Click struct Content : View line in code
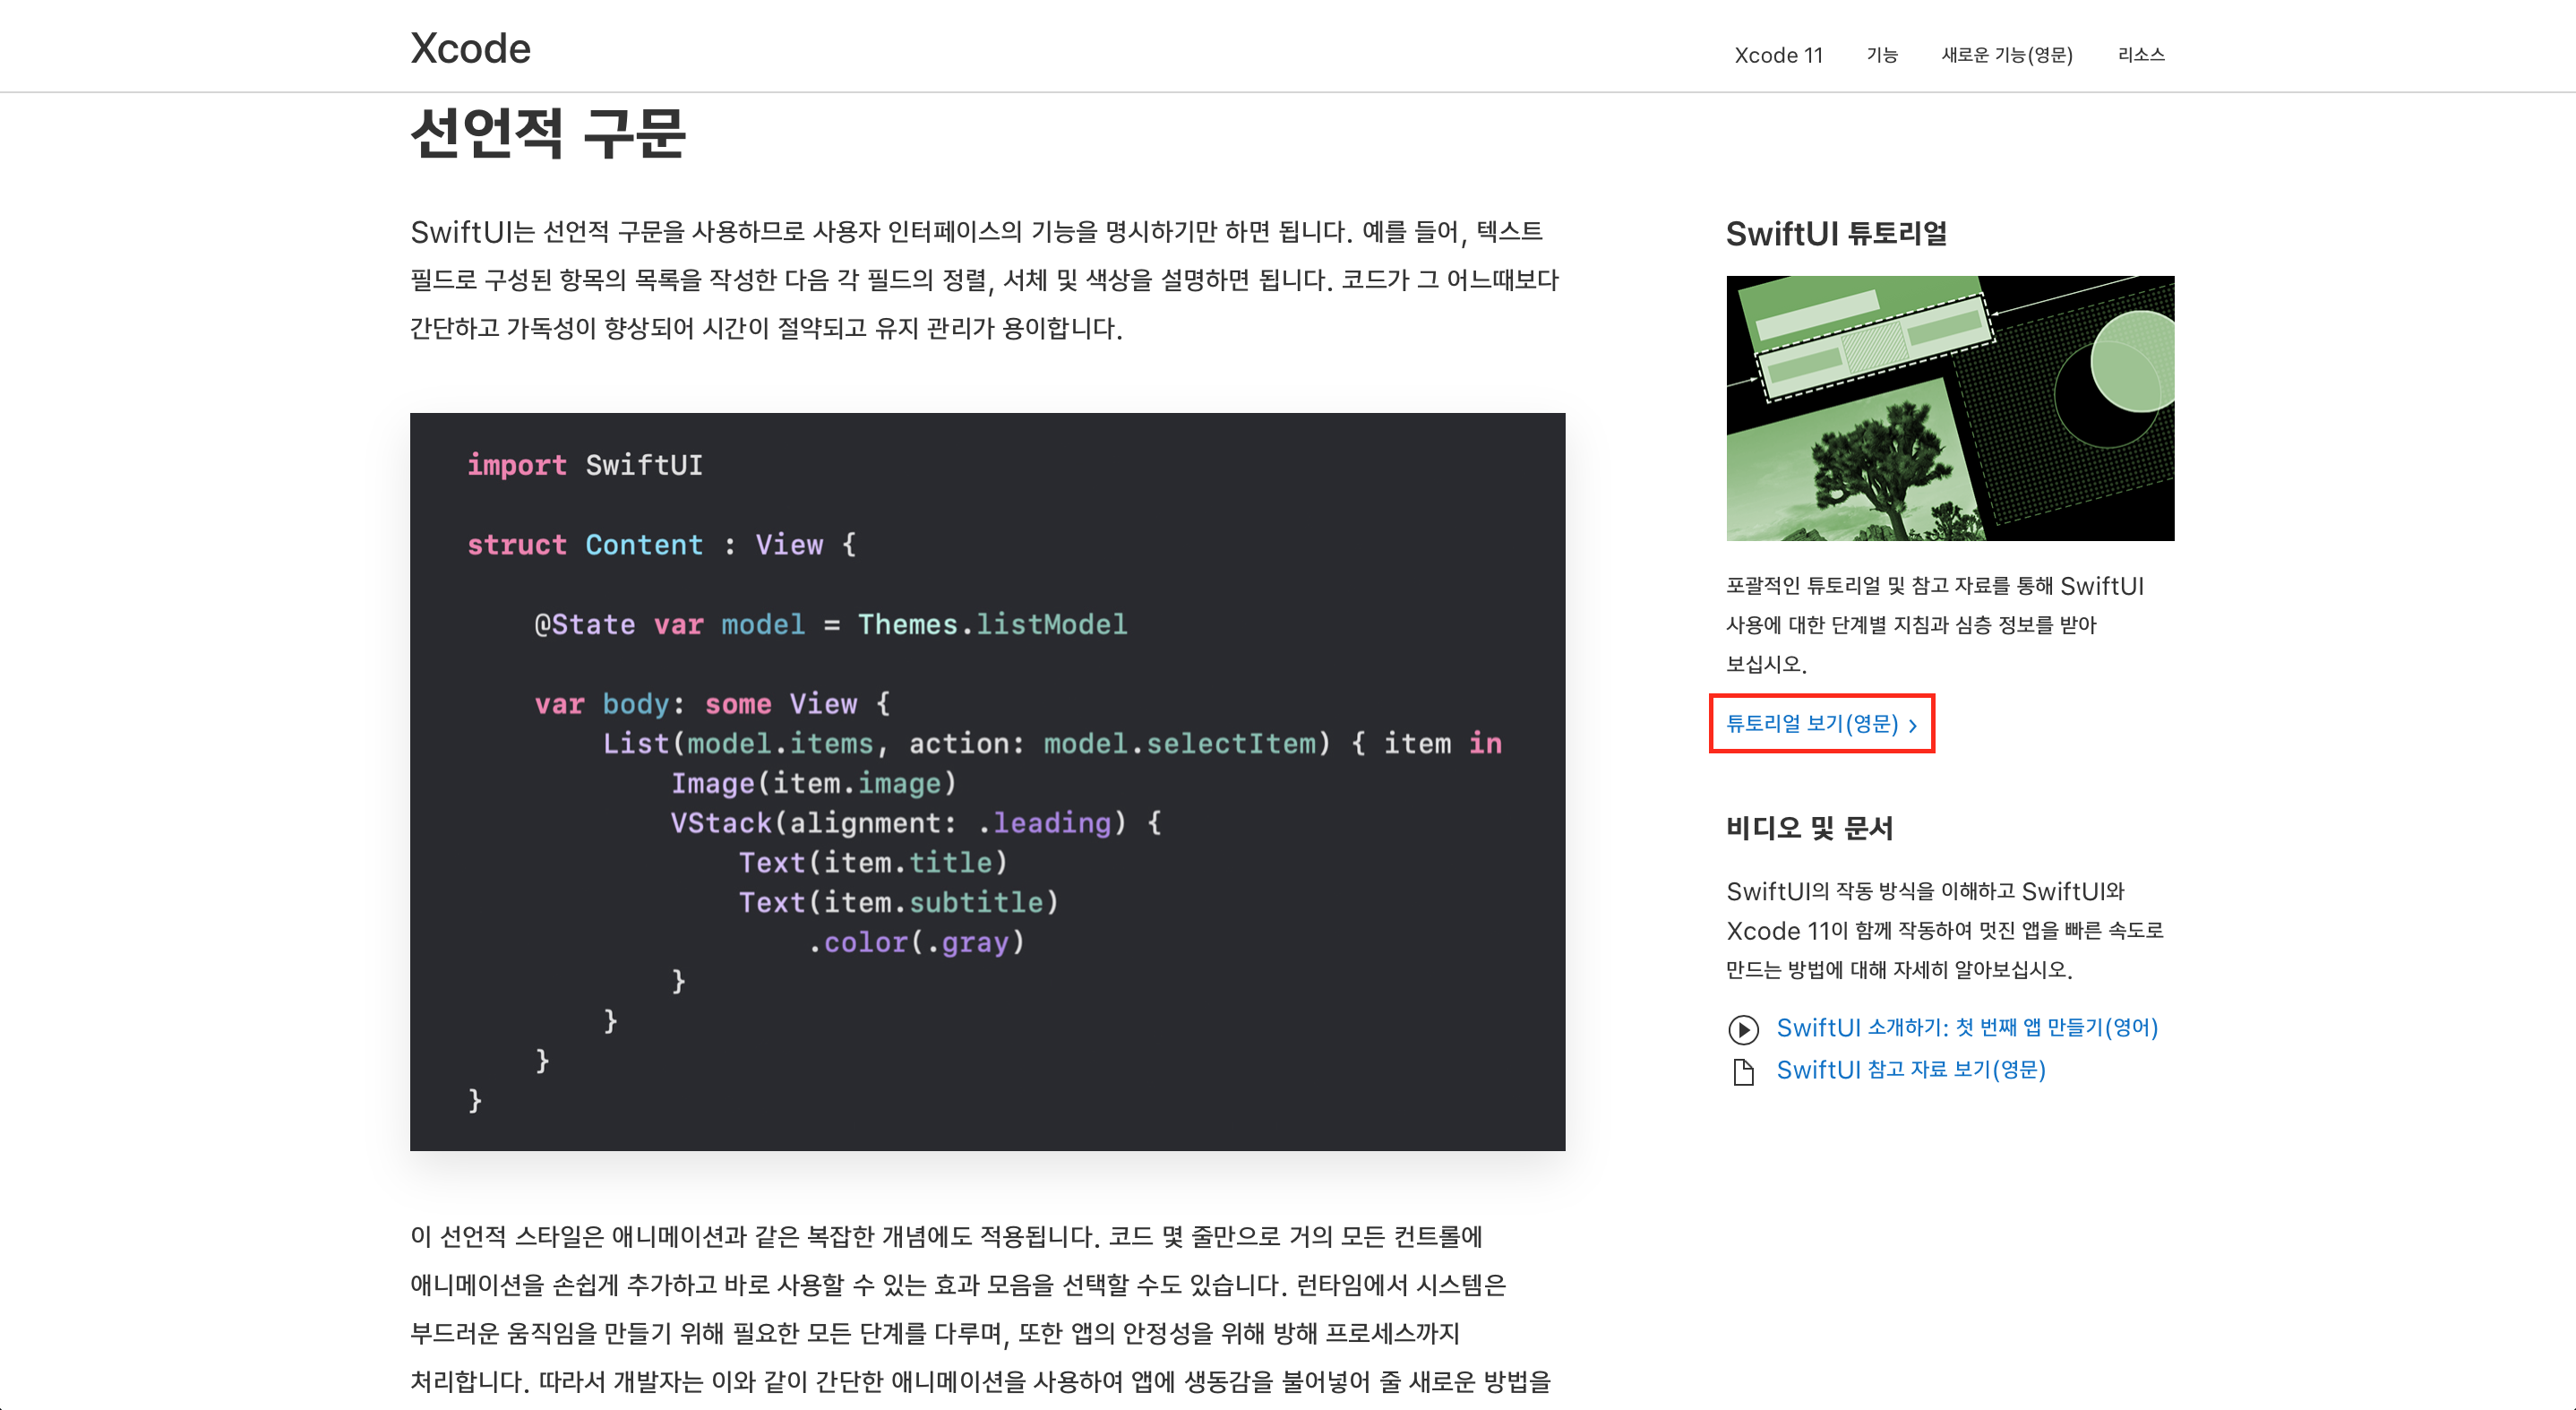2576x1410 pixels. coord(661,545)
